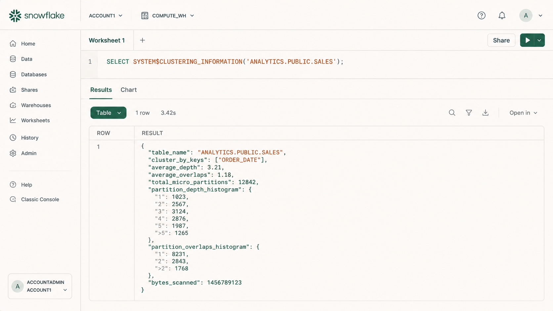Screen dimensions: 553x311
Task: Click the Share button
Action: [501, 40]
